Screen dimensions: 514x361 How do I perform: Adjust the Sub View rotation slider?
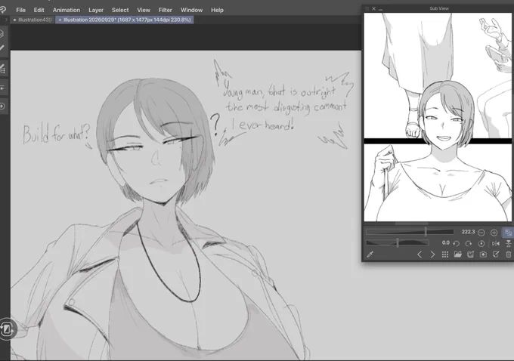click(x=398, y=242)
